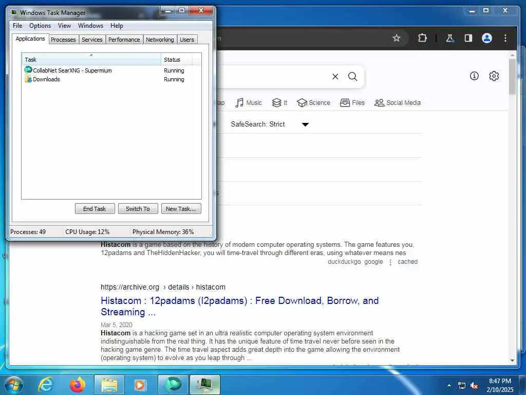This screenshot has height=395, width=526.
Task: Click muted volume tray icon
Action: pos(474,386)
